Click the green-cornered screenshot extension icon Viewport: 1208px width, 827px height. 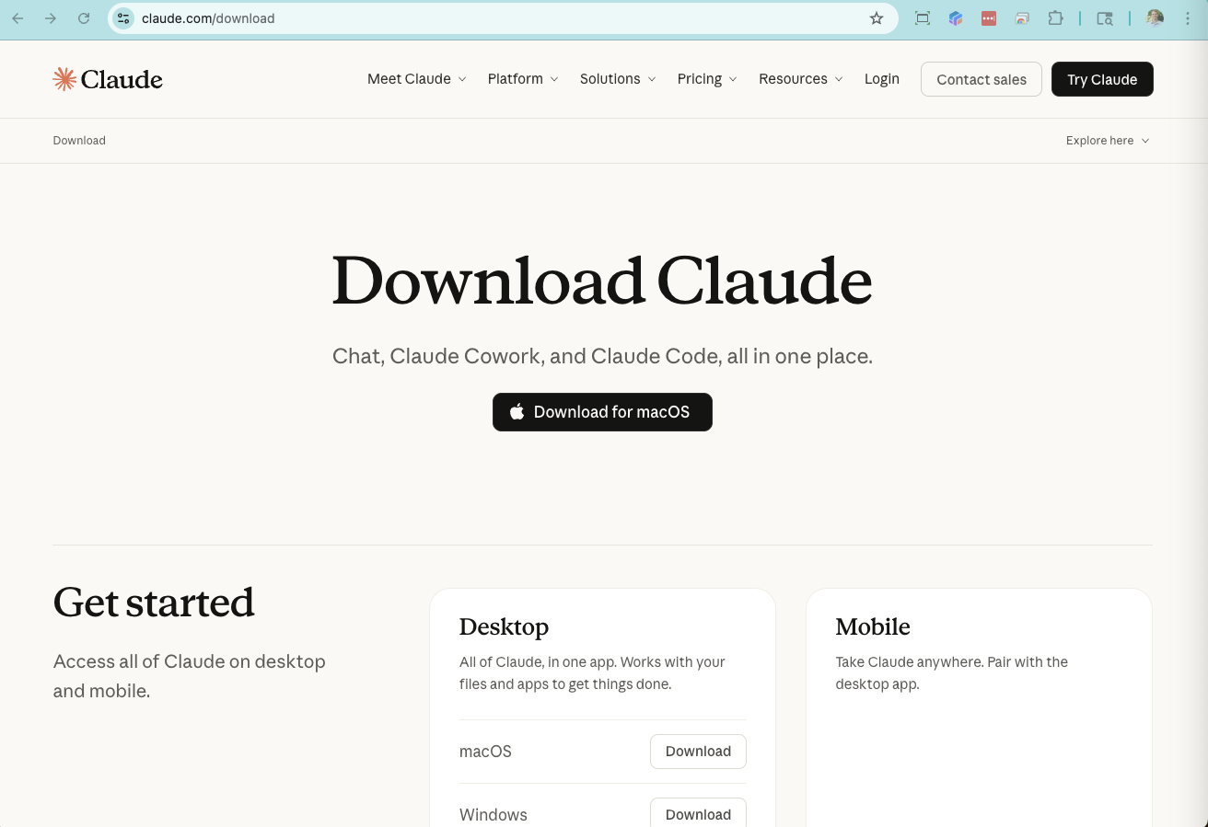pyautogui.click(x=923, y=18)
